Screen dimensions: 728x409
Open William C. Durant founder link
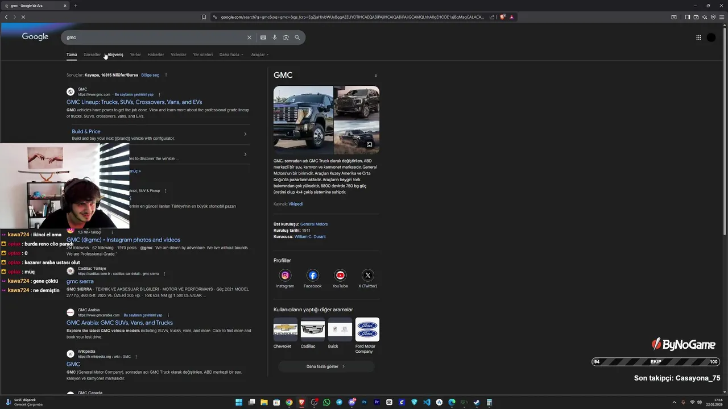(310, 237)
